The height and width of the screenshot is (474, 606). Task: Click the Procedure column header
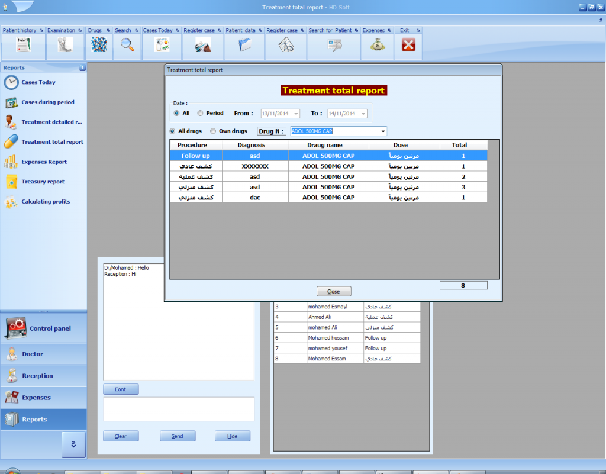click(196, 145)
